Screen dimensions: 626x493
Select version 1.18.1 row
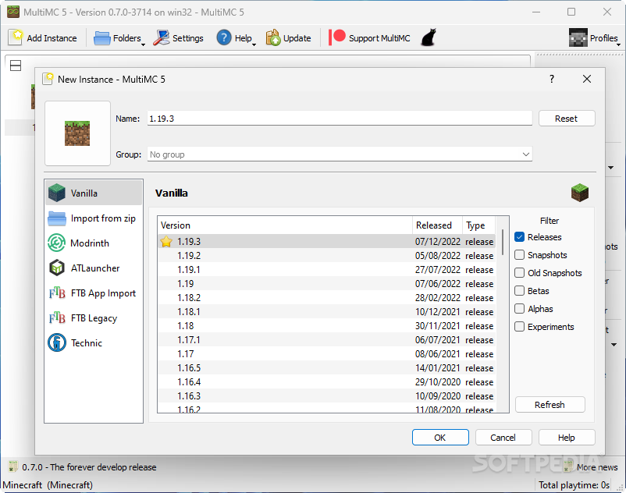pos(326,312)
